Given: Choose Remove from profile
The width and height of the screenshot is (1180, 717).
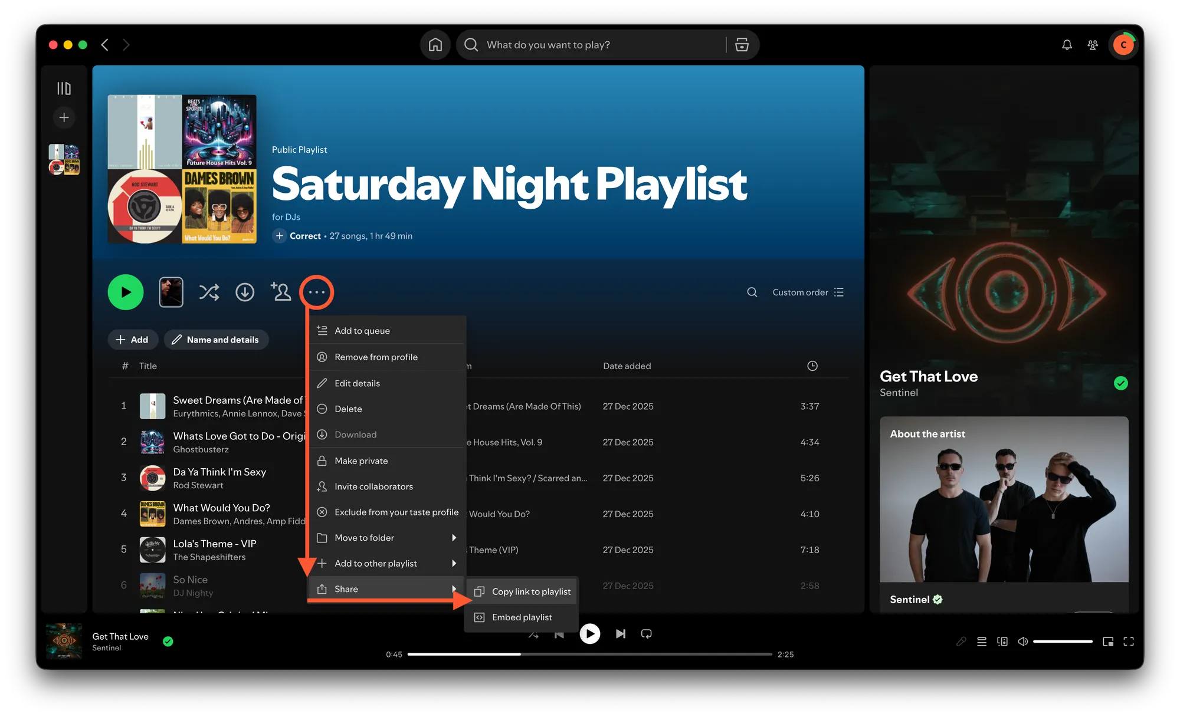Looking at the screenshot, I should pos(387,357).
